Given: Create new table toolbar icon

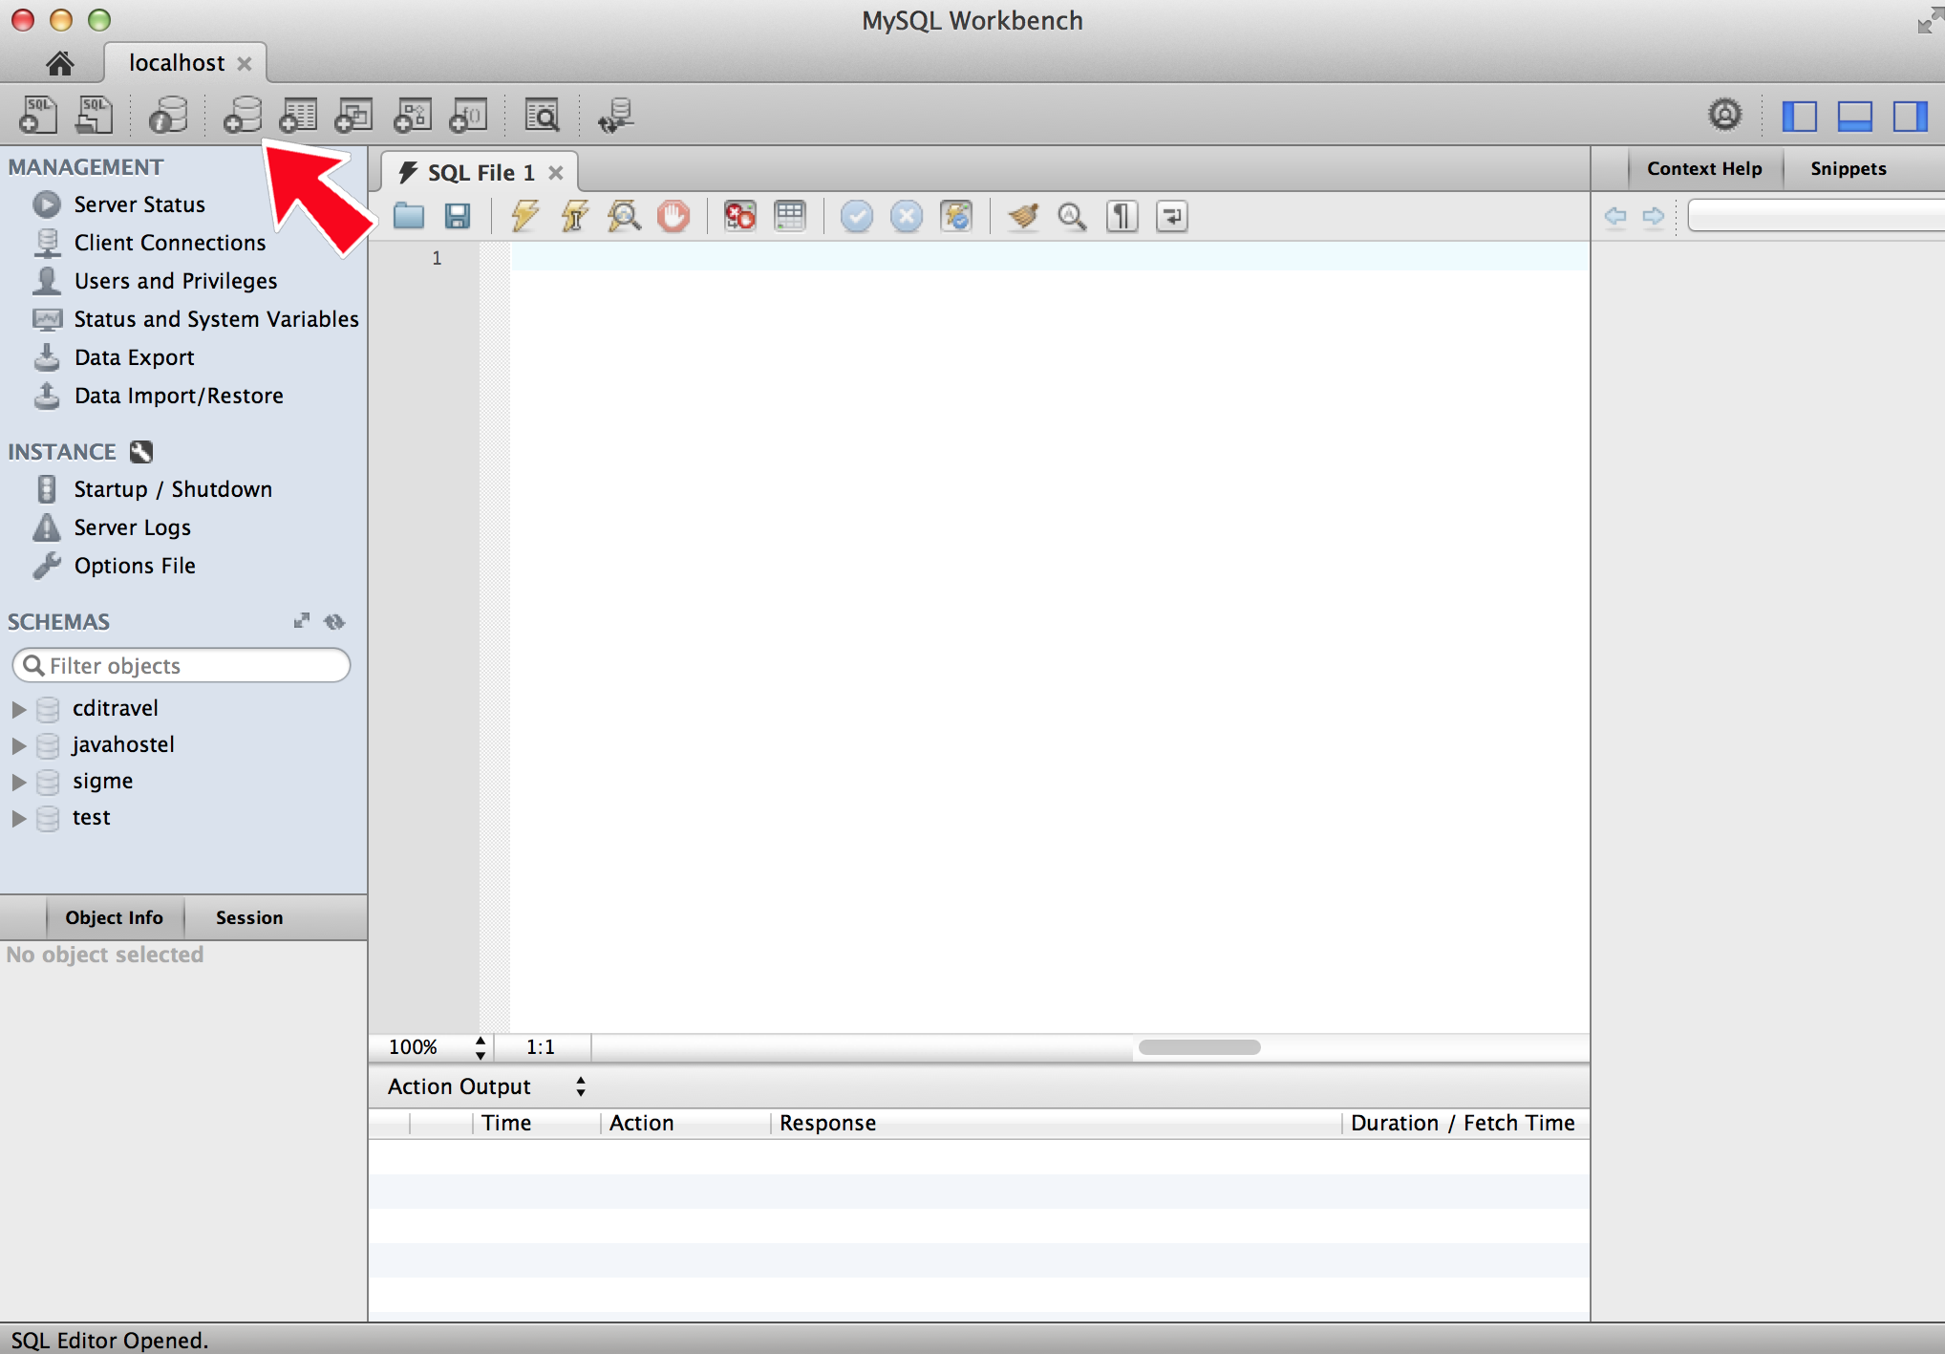Looking at the screenshot, I should (298, 115).
